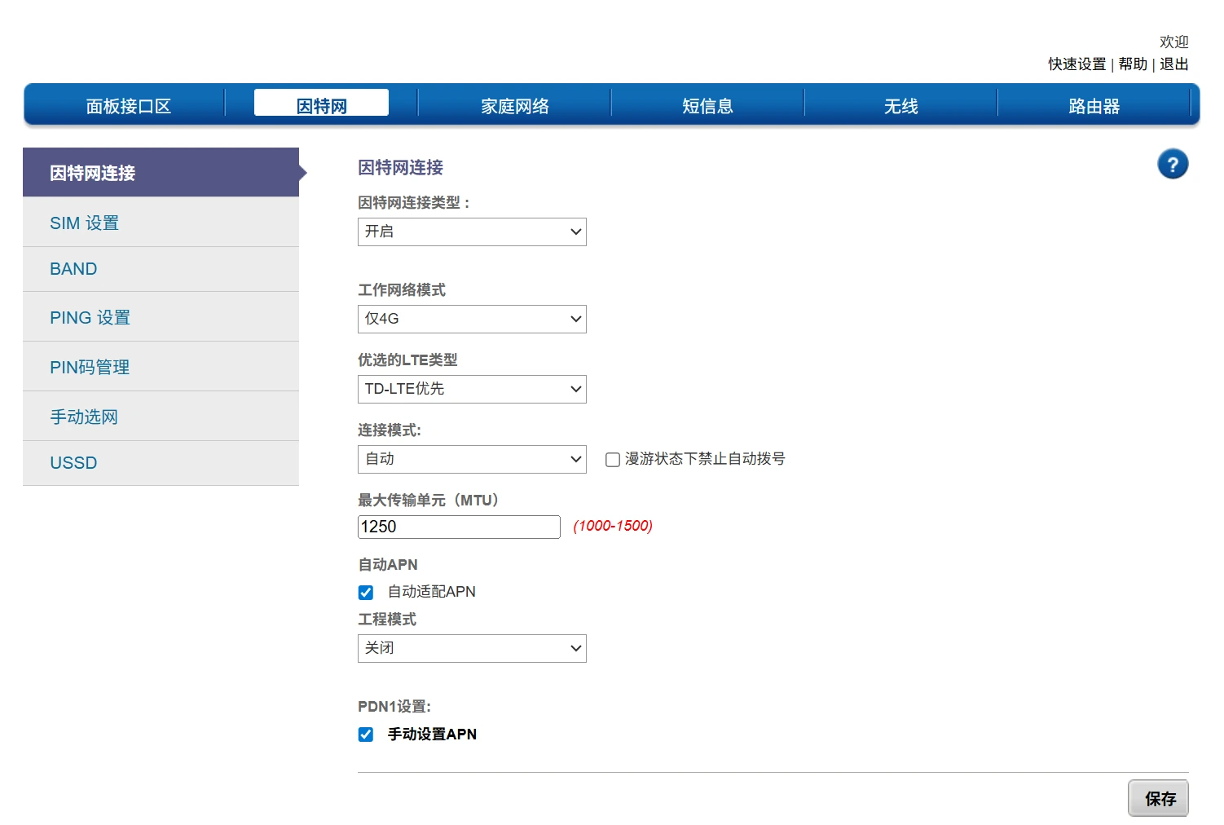
Task: Expand the 优选的LTE类型 dropdown
Action: (x=472, y=389)
